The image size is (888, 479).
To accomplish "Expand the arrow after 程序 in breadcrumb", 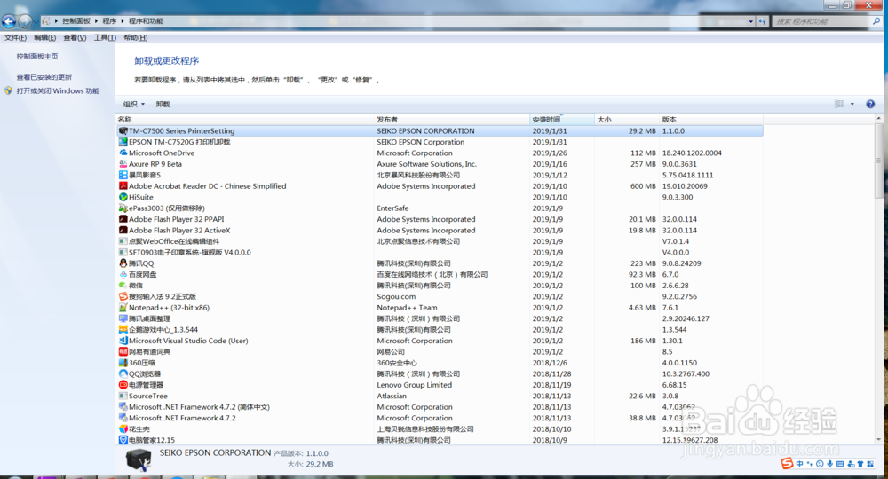I will point(123,21).
